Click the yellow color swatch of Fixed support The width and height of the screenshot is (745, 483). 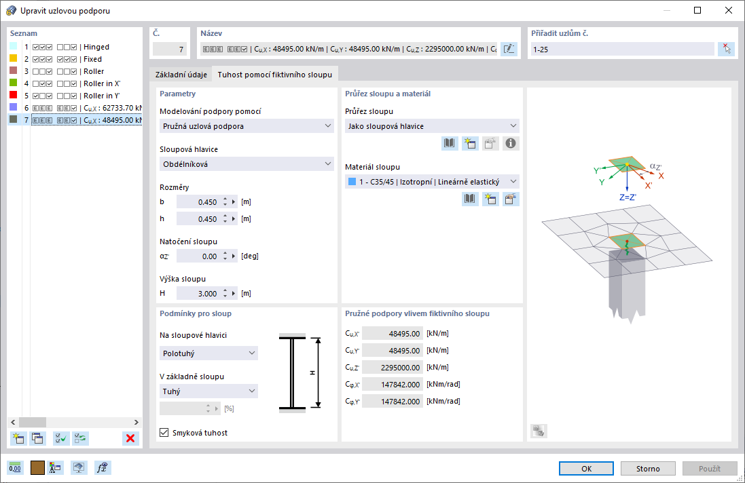point(14,58)
